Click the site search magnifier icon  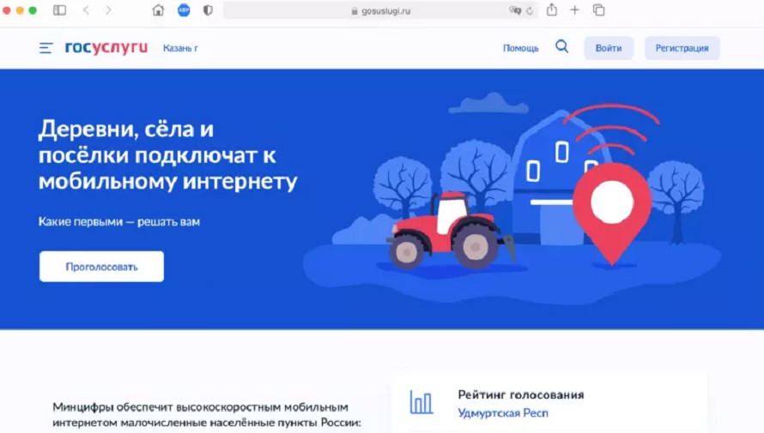click(x=561, y=46)
